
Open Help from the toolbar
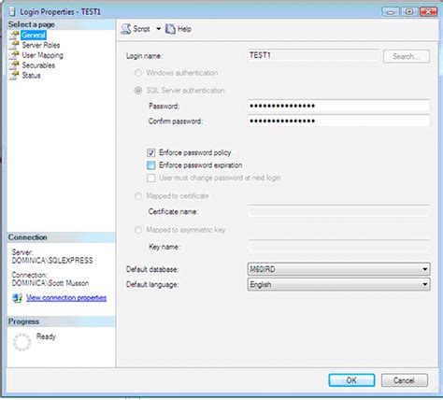(179, 29)
